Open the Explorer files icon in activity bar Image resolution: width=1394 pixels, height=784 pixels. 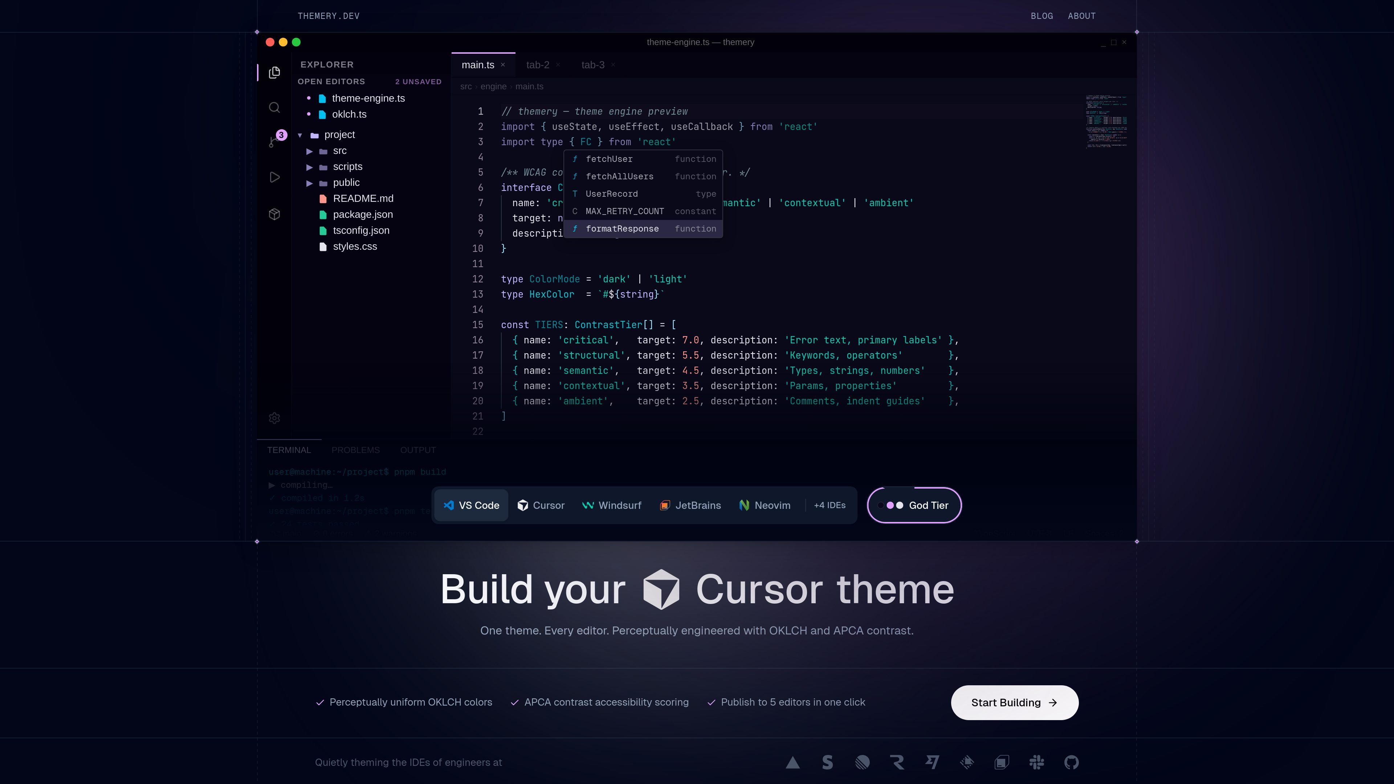tap(274, 73)
